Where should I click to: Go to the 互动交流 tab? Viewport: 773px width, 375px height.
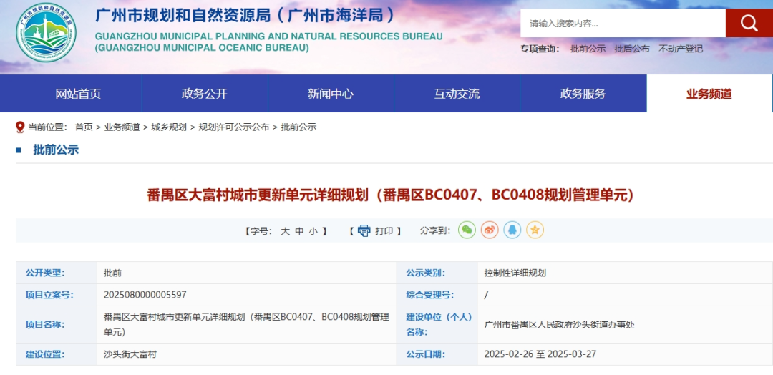(457, 94)
